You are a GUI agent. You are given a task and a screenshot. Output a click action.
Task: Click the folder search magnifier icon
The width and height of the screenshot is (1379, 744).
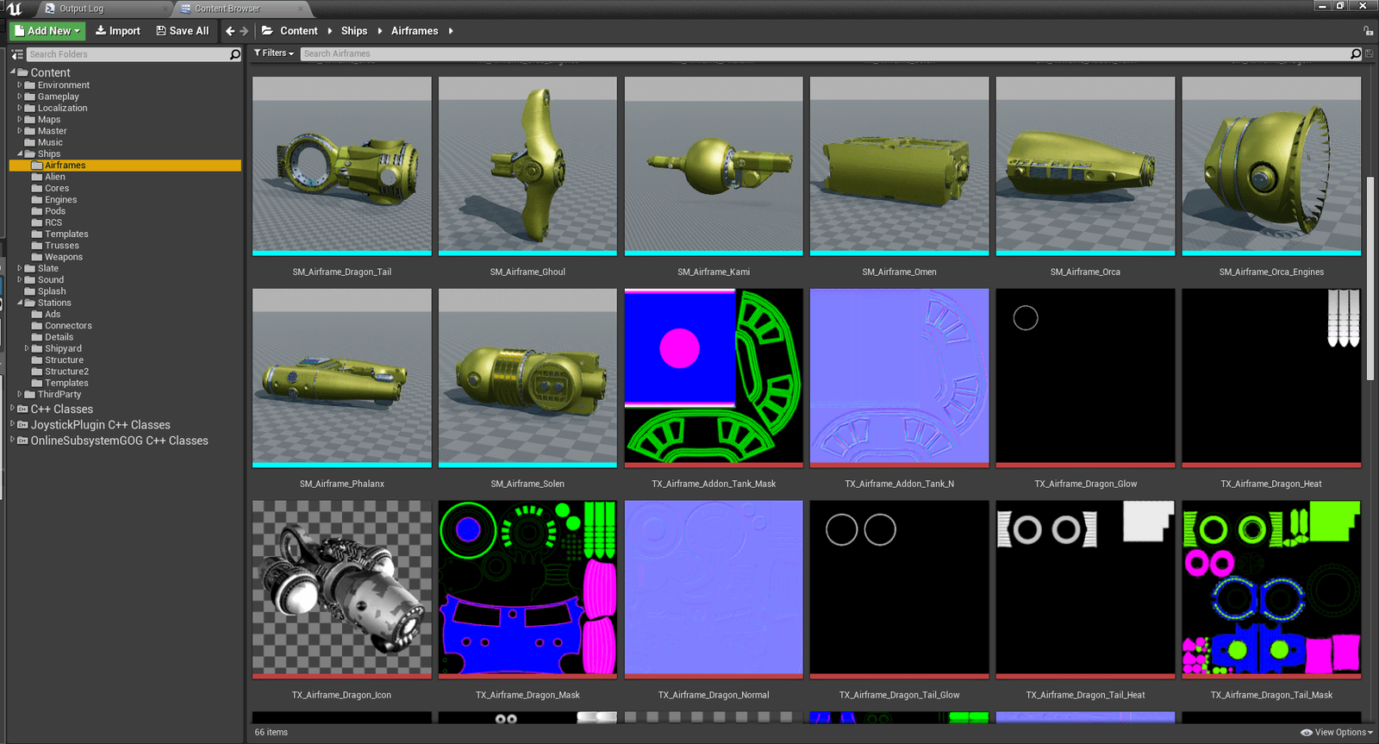234,54
